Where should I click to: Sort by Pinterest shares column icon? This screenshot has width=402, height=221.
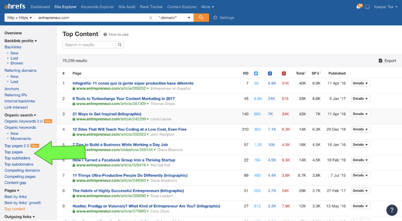[284, 73]
